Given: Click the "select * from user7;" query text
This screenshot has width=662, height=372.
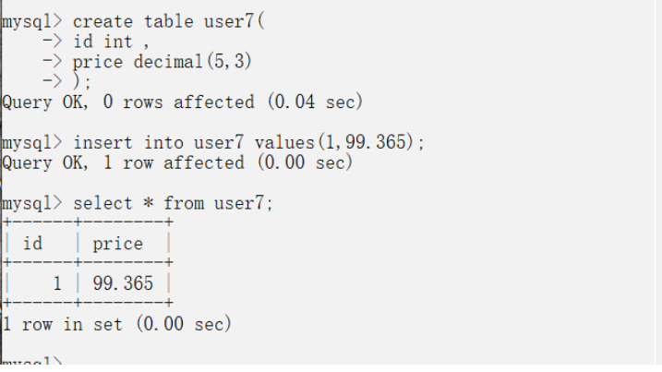Looking at the screenshot, I should 174,203.
